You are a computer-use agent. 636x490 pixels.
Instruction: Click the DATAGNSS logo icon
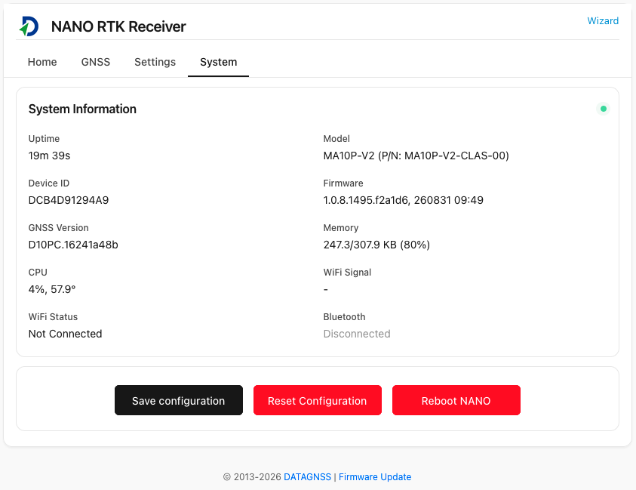click(29, 26)
